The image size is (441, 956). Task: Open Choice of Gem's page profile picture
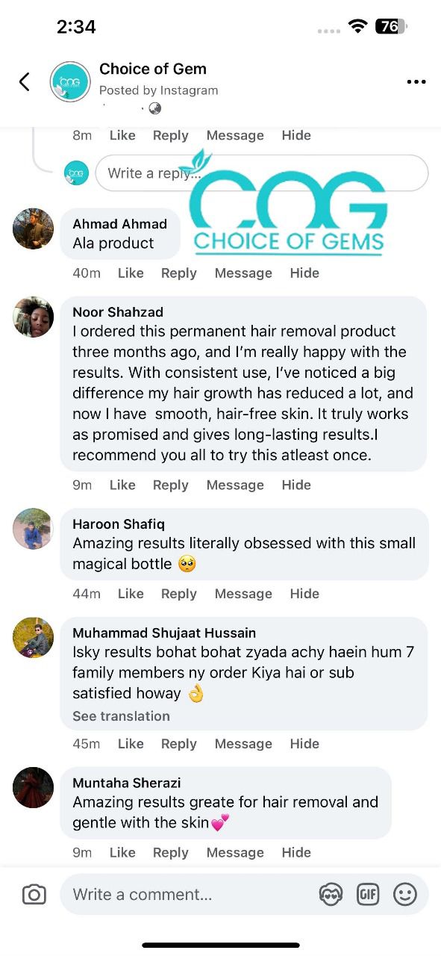(70, 81)
